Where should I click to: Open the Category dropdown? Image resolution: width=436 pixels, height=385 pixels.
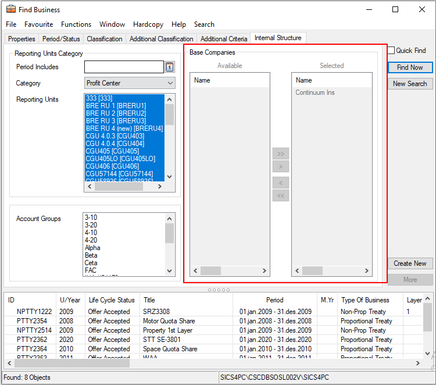(x=130, y=83)
